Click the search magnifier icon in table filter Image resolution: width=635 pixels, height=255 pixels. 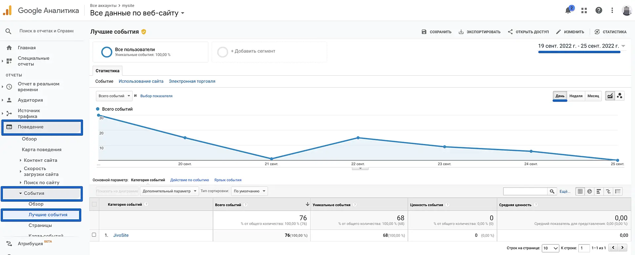tap(552, 191)
